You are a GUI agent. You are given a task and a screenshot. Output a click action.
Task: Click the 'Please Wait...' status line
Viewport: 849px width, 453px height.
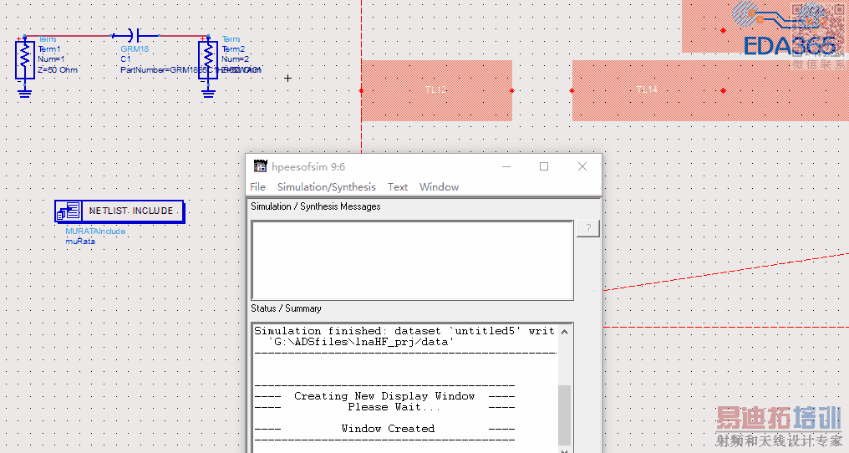394,407
